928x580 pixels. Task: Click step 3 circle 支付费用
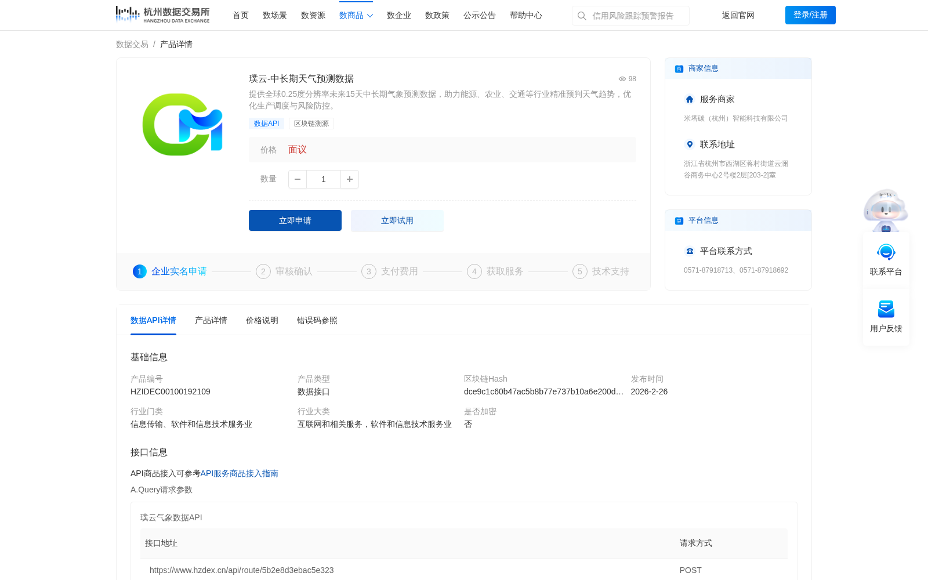pyautogui.click(x=369, y=271)
